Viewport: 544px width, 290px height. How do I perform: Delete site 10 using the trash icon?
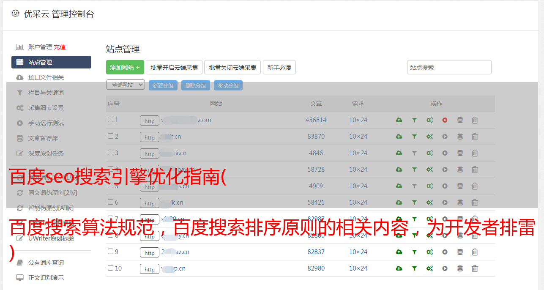[475, 268]
